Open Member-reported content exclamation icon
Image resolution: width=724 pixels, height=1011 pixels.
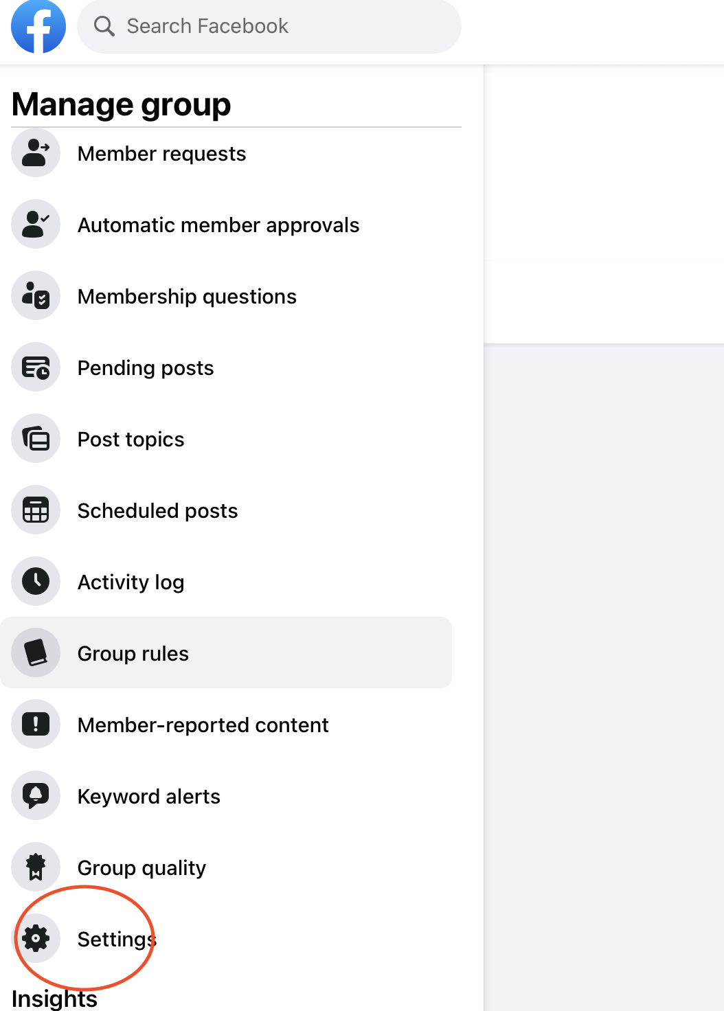click(x=36, y=724)
